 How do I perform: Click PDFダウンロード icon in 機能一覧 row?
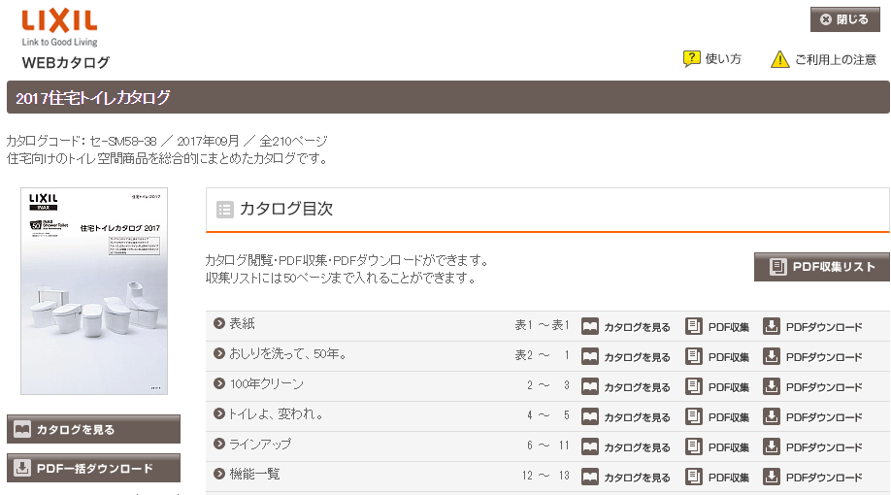771,477
